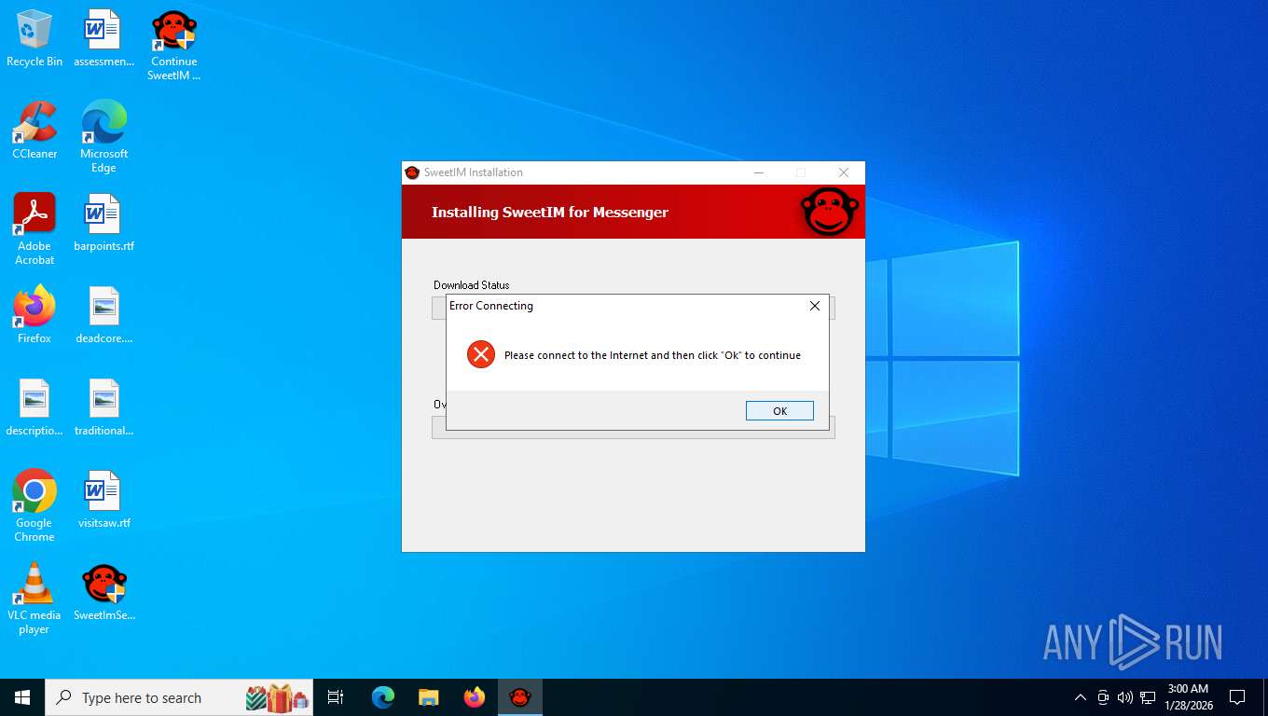Open network status tray icon
Image resolution: width=1268 pixels, height=716 pixels.
(1148, 697)
